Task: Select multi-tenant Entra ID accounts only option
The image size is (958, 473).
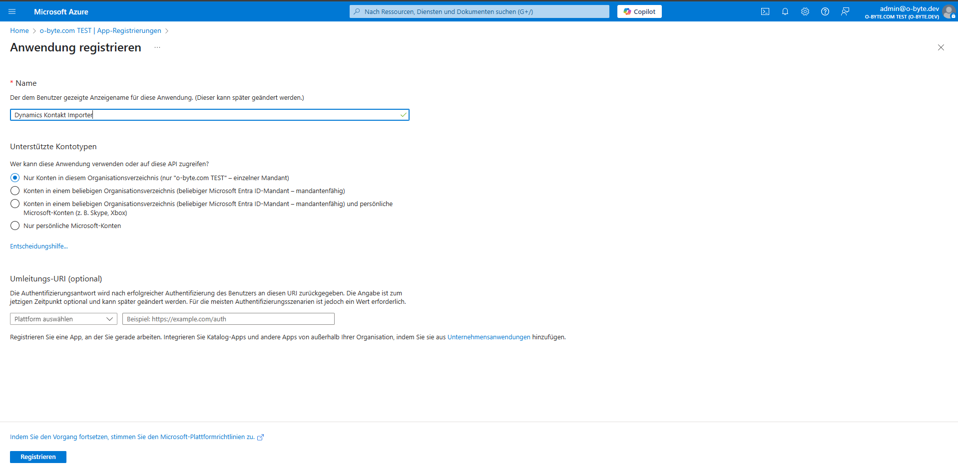Action: [x=15, y=191]
